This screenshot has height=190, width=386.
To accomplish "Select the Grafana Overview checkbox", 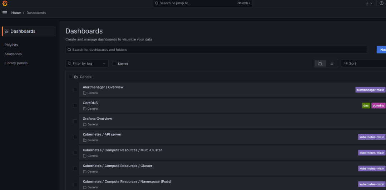I will 75,121.
